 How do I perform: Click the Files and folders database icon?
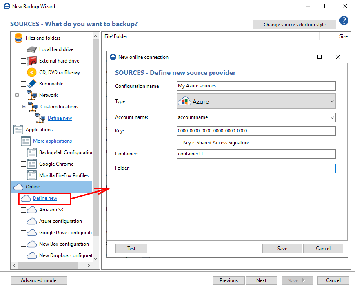click(18, 38)
